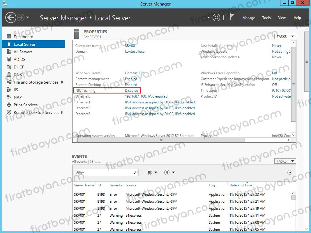The height and width of the screenshot is (233, 311).
Task: Click properties horizontal scrollbar right arrow
Action: coord(288,140)
